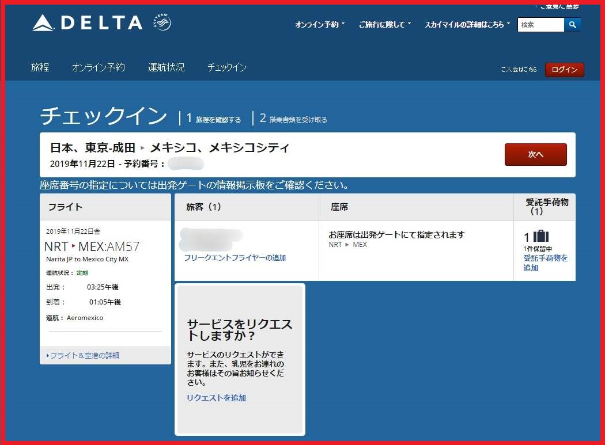Click the ログイン button
The width and height of the screenshot is (605, 445).
tap(564, 70)
